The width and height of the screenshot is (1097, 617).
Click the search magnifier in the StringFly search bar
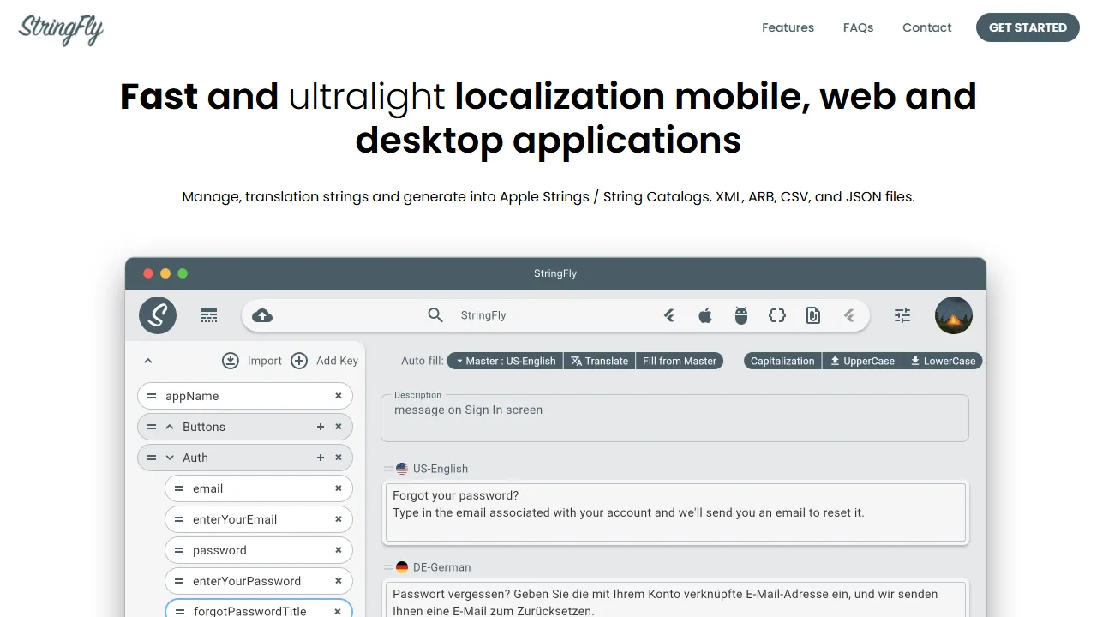click(435, 315)
